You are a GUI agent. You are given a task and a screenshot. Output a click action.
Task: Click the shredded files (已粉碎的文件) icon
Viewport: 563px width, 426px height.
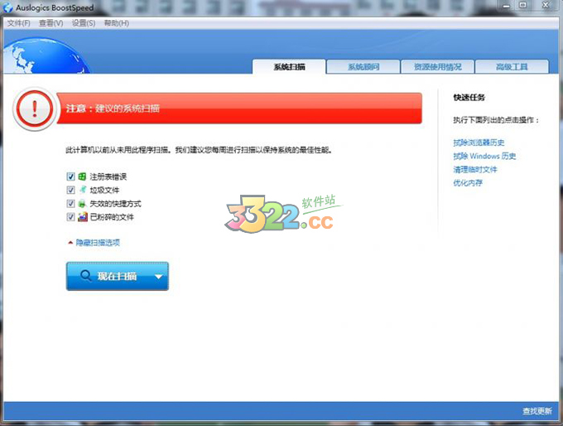point(83,217)
